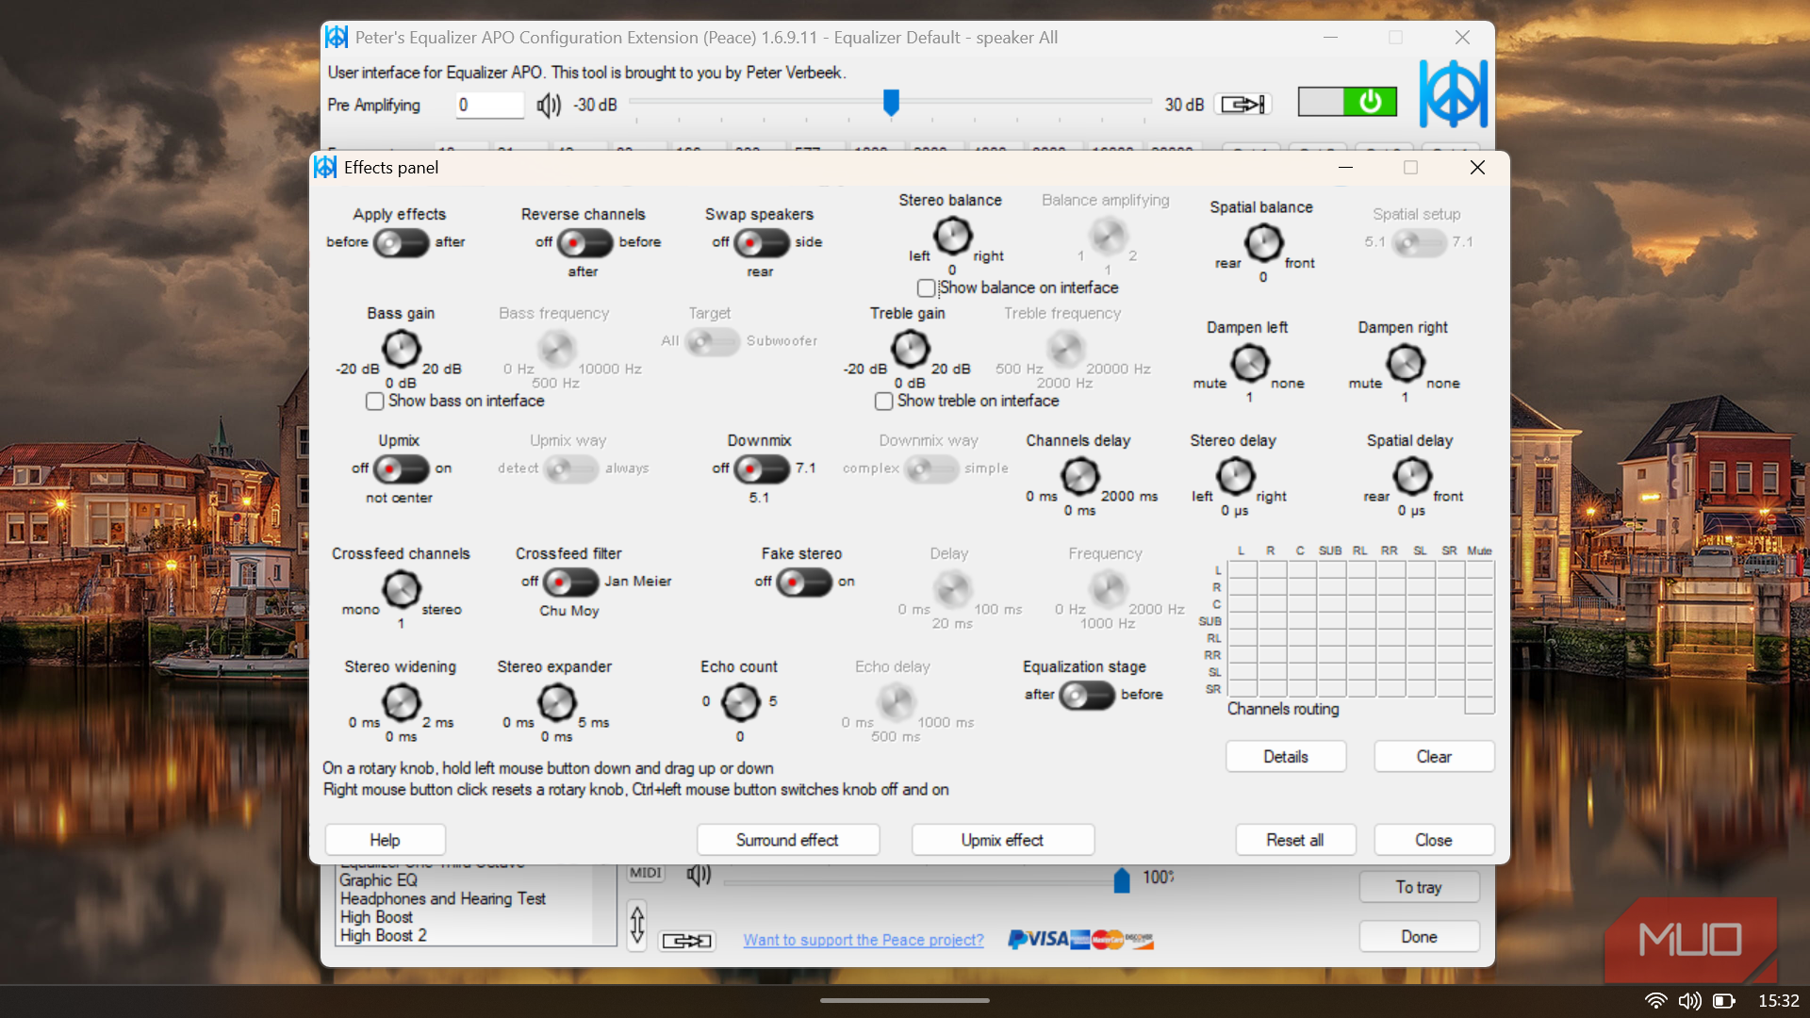Screen dimensions: 1810x1018
Task: Click the Surround effect button
Action: click(787, 840)
